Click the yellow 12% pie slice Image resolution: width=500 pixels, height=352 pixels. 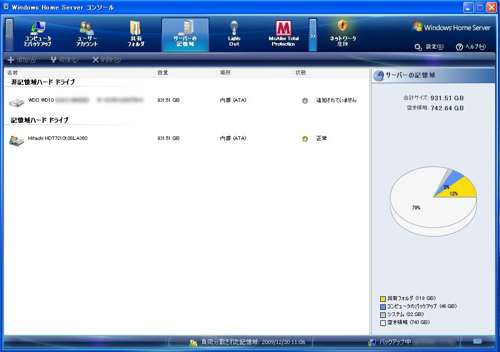[459, 189]
